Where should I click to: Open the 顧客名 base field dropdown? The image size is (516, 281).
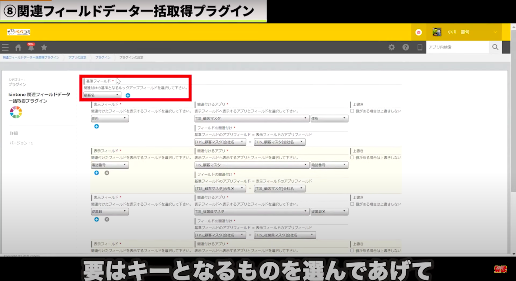click(x=102, y=95)
